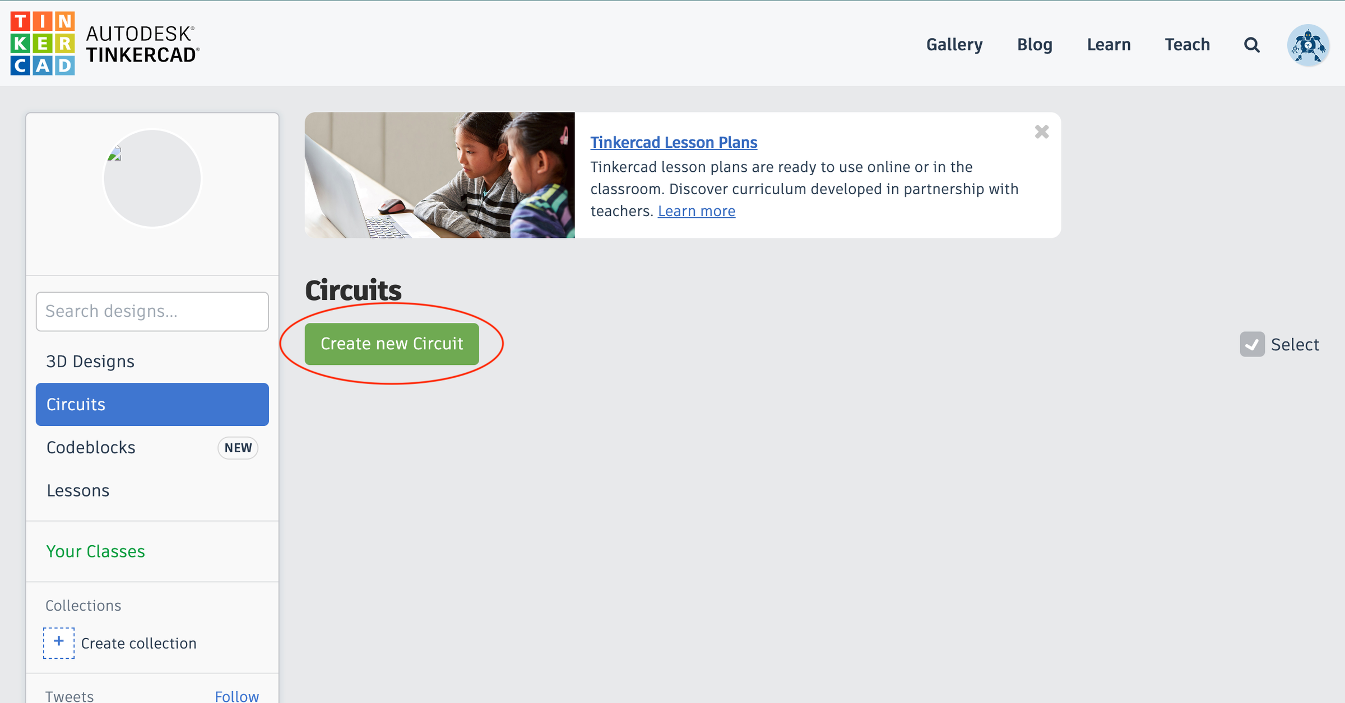Click the broken profile picture placeholder

point(152,178)
